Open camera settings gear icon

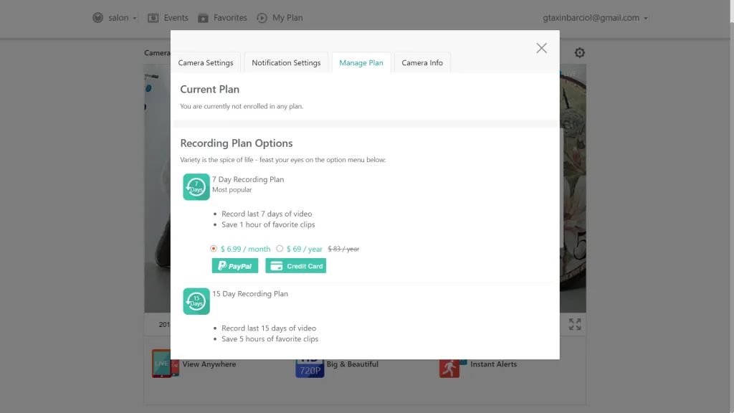click(x=580, y=53)
